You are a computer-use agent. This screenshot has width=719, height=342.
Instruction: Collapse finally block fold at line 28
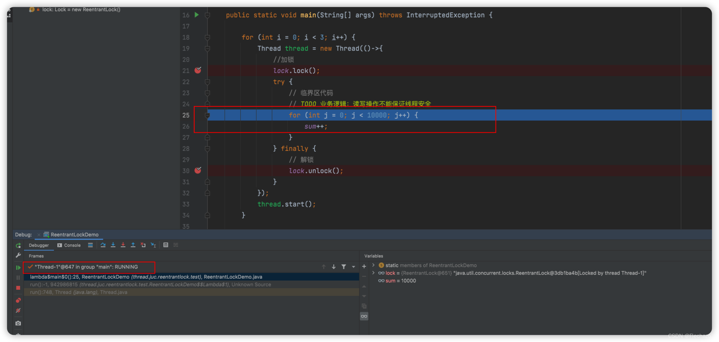coord(208,149)
